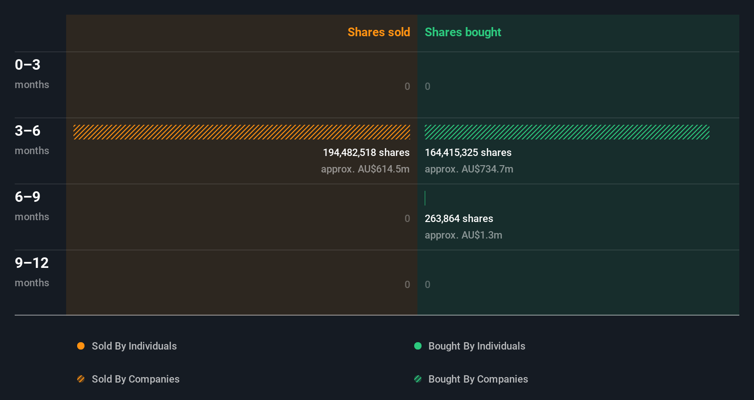Click the green Bought By Individuals legend dot
754x400 pixels.
(x=418, y=346)
